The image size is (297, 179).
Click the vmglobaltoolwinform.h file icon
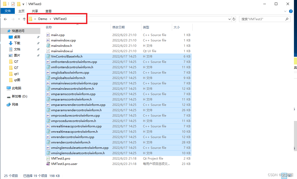point(48,78)
